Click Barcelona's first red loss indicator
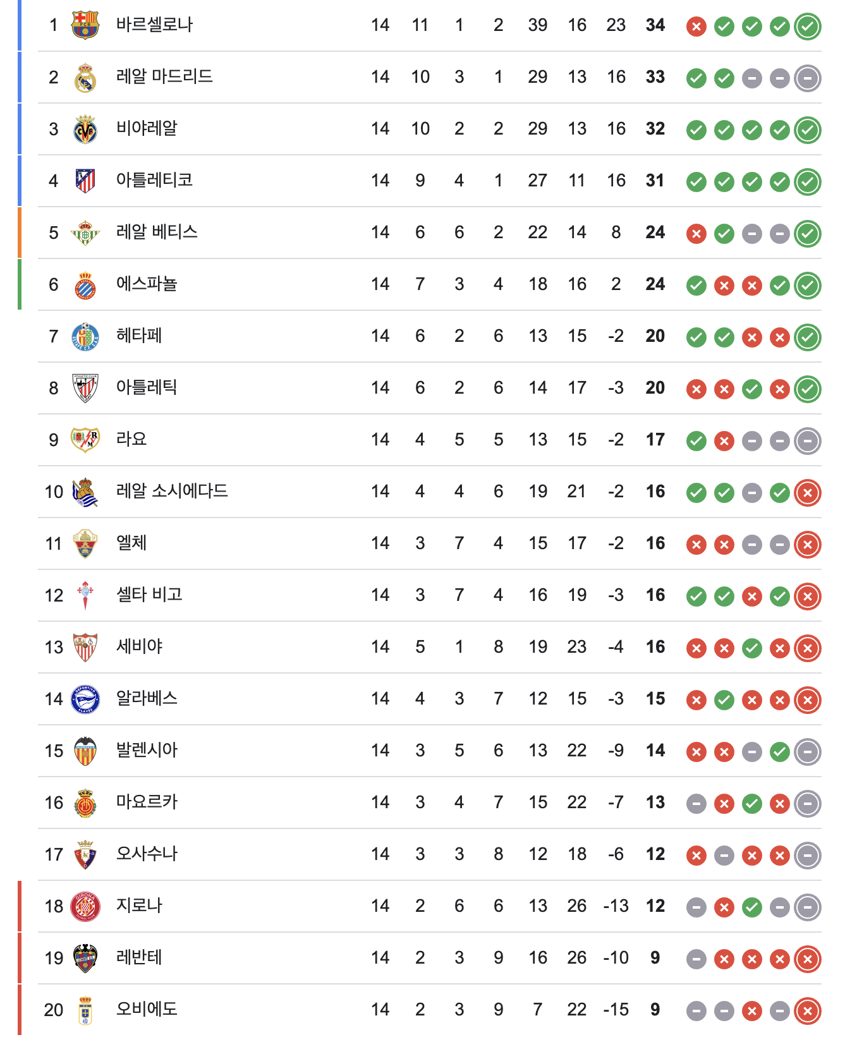 click(x=696, y=27)
